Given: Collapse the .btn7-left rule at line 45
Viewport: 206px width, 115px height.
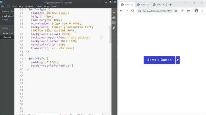Looking at the screenshot, I should (x=25, y=58).
